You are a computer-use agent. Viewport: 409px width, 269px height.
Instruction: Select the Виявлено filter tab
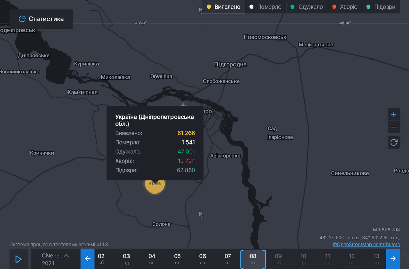(x=224, y=7)
